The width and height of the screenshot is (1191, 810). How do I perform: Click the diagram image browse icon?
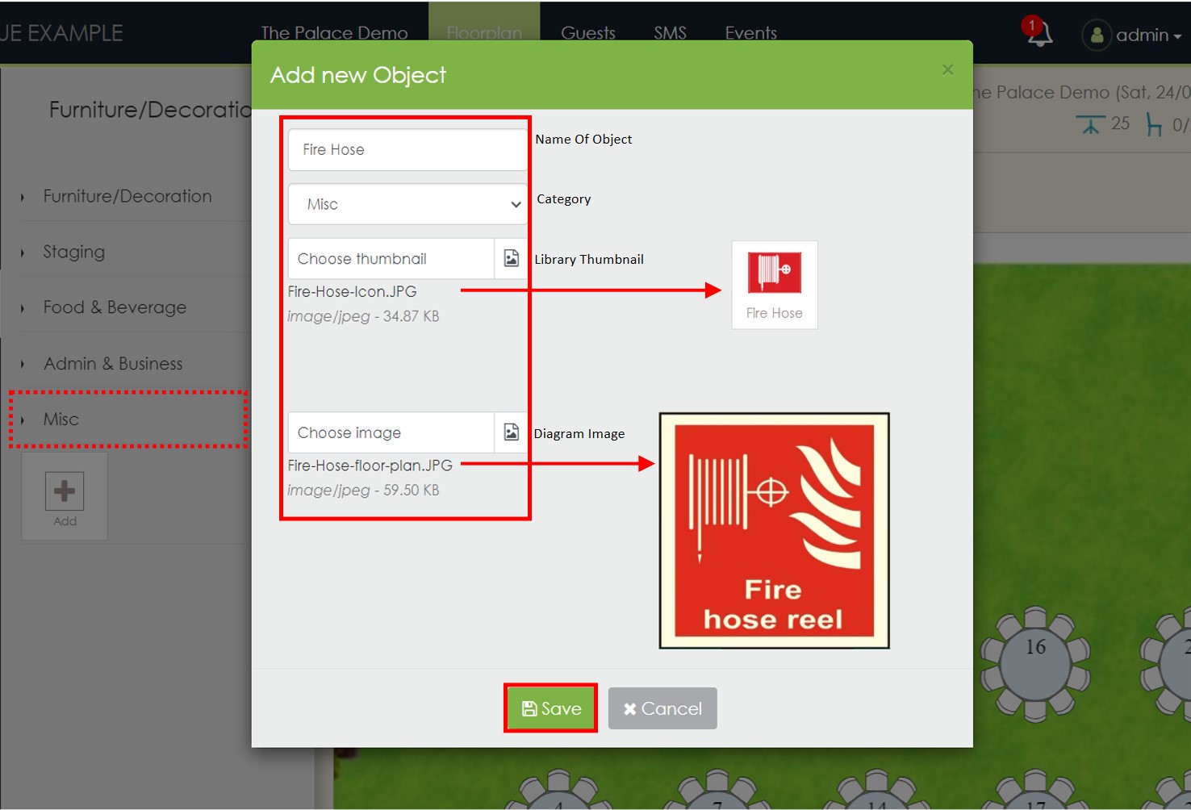tap(511, 432)
